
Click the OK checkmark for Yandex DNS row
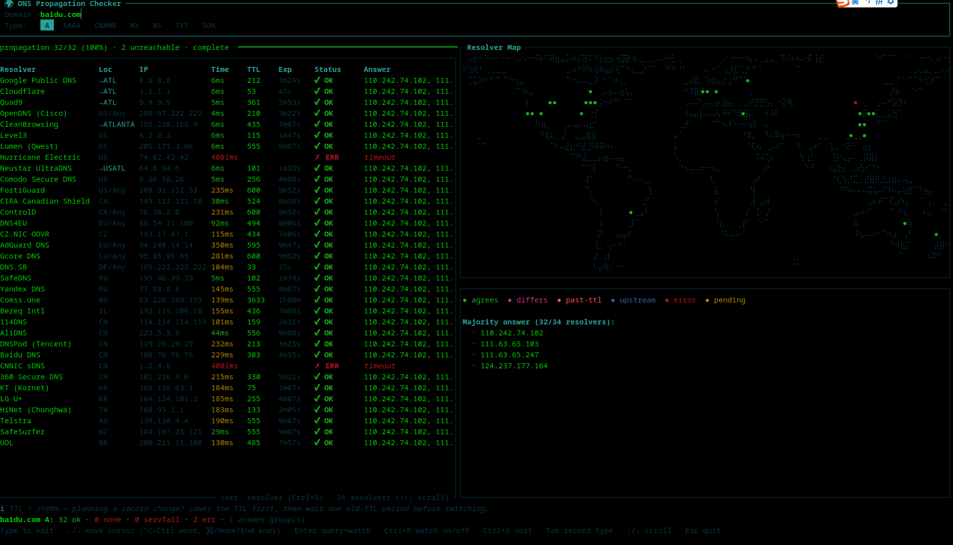coord(317,289)
